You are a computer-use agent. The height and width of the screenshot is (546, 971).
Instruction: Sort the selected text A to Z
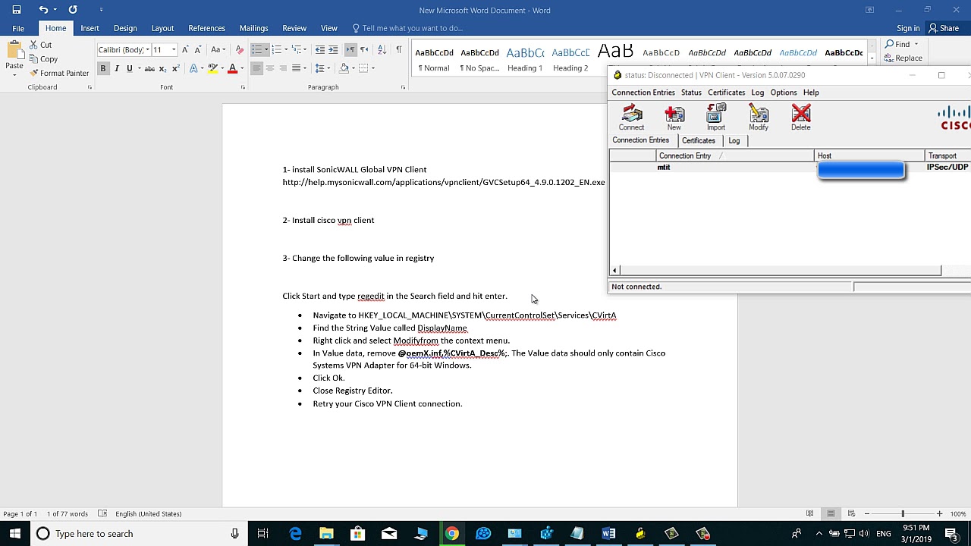click(x=381, y=50)
